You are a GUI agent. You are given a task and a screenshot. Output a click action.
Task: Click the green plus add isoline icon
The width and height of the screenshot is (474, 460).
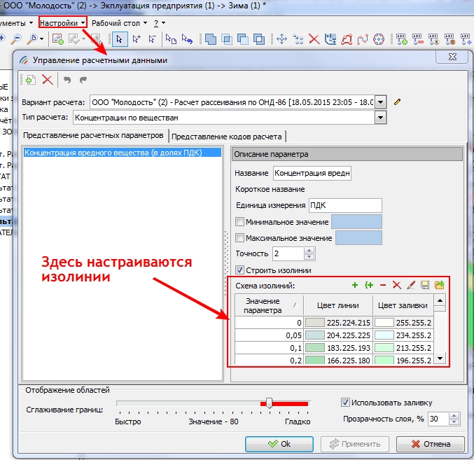point(355,285)
